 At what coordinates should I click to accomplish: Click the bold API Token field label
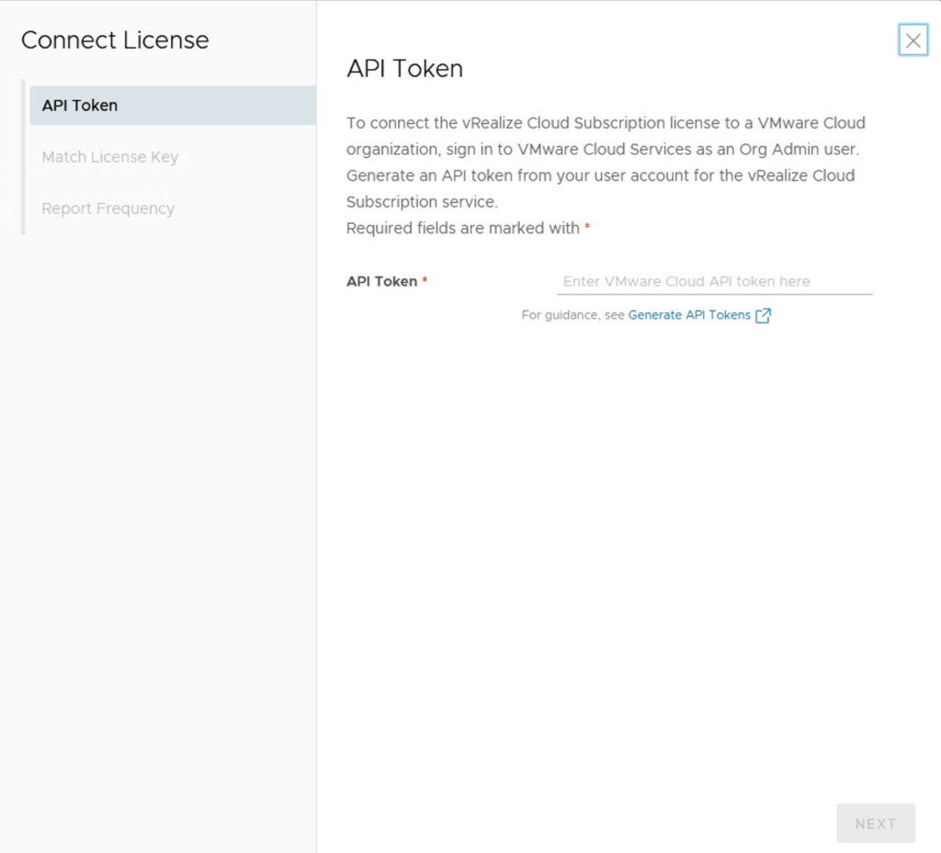pyautogui.click(x=381, y=282)
